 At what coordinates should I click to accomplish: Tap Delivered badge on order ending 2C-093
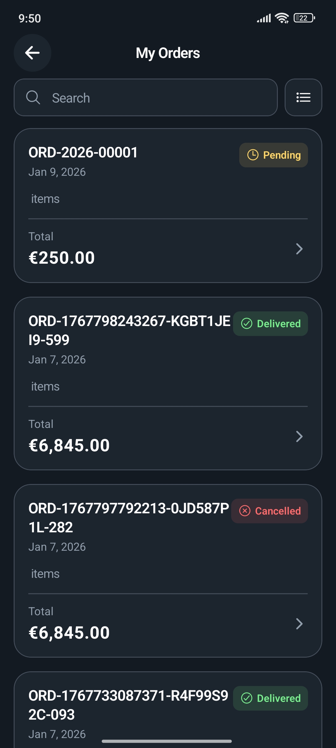270,698
